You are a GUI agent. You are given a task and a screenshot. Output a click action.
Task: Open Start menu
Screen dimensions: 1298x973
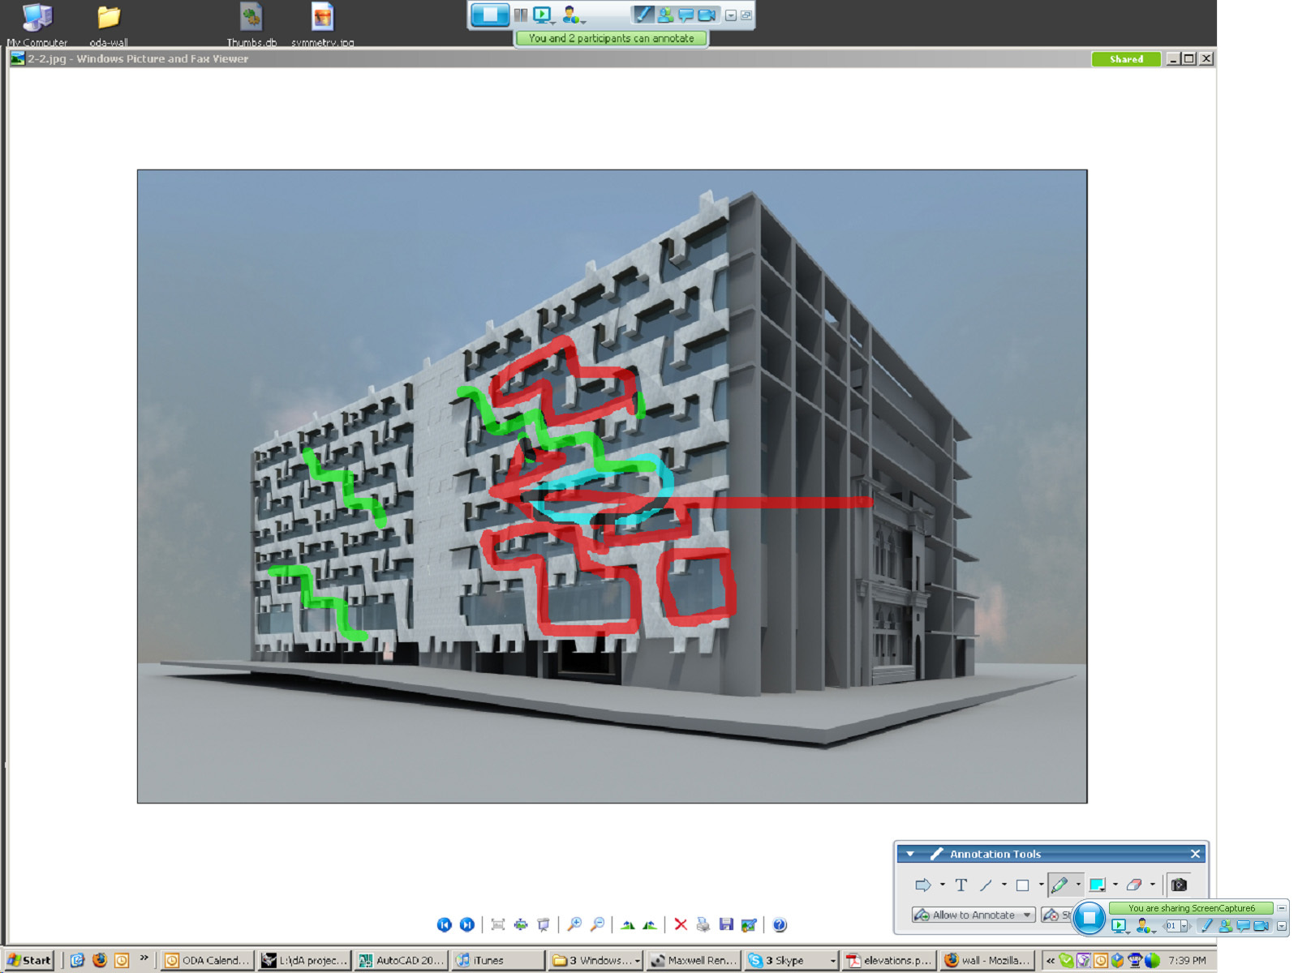pyautogui.click(x=29, y=960)
